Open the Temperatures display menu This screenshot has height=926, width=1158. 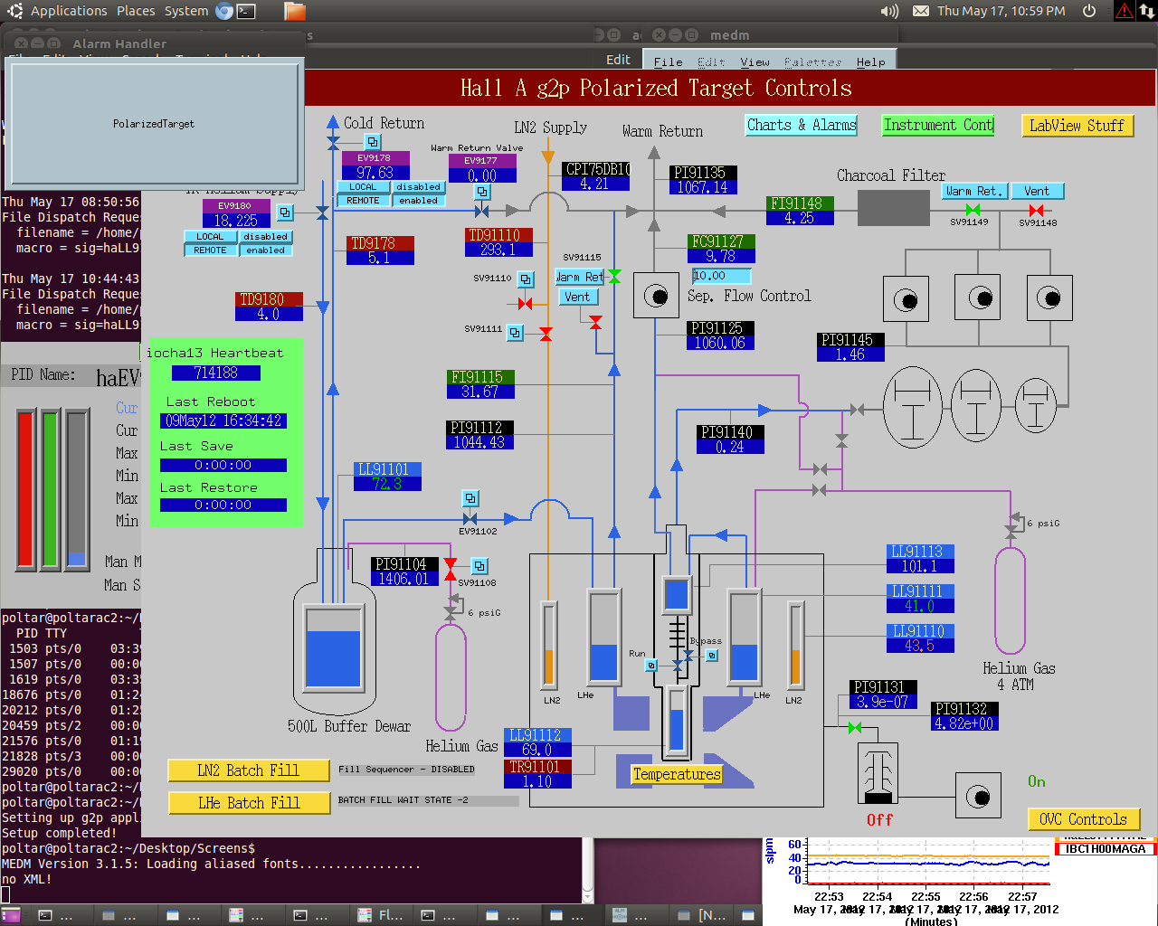677,774
